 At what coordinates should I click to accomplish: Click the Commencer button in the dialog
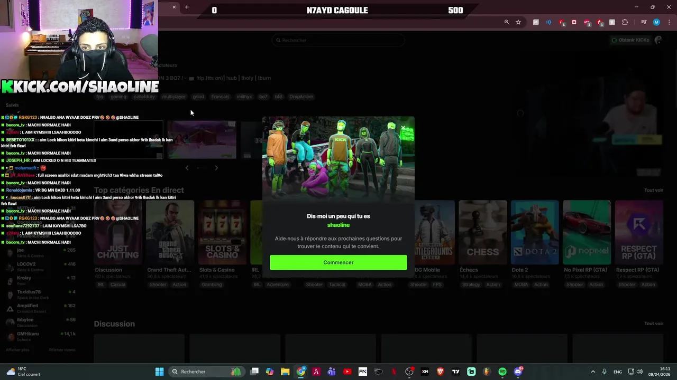[338, 262]
